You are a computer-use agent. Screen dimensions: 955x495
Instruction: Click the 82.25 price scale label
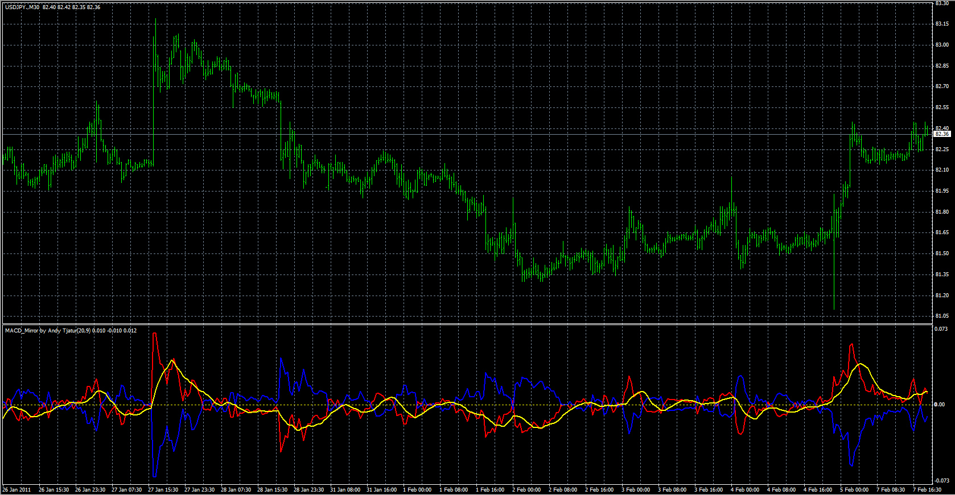942,149
